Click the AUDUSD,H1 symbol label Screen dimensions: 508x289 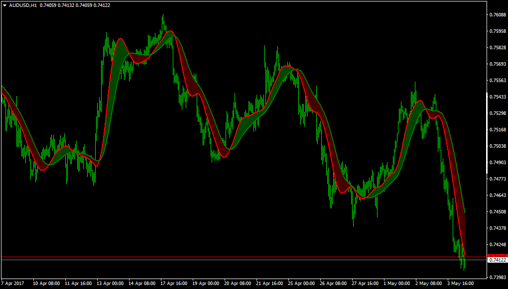[x=23, y=5]
